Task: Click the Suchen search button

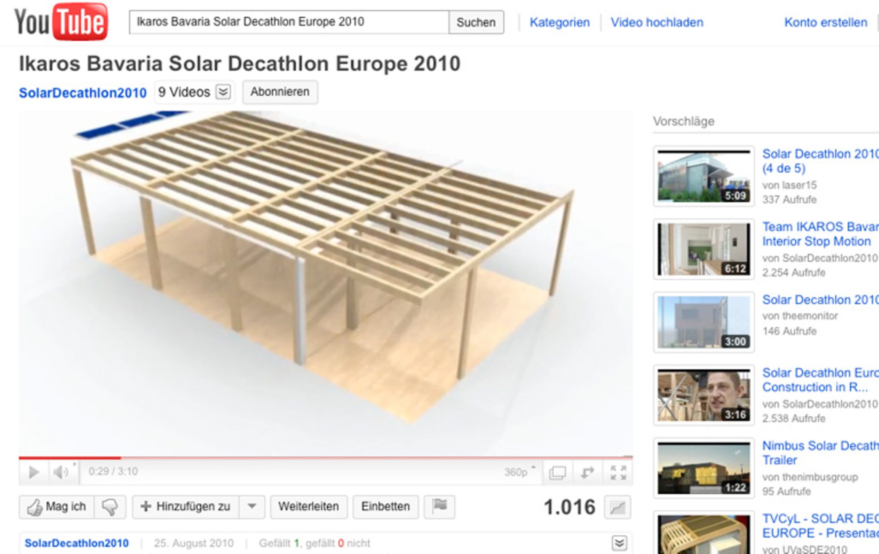Action: click(476, 22)
